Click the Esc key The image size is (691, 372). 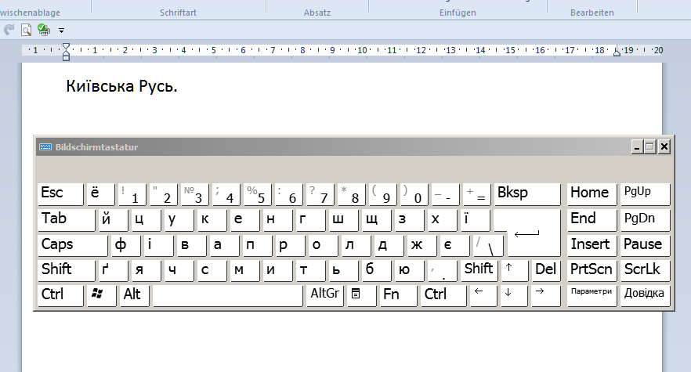(x=60, y=194)
